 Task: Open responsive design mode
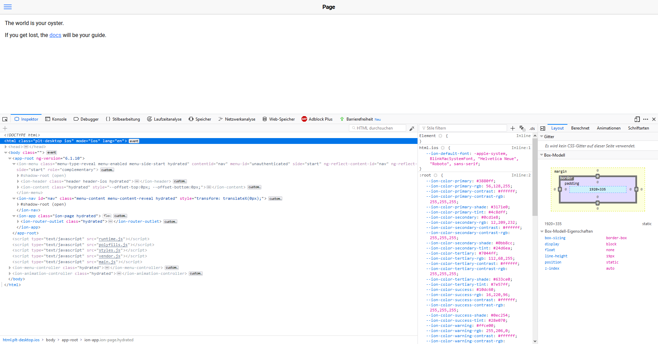click(x=637, y=119)
